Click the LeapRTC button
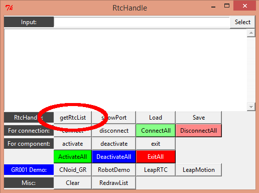Screen dimensions: 259x193 point(156,170)
